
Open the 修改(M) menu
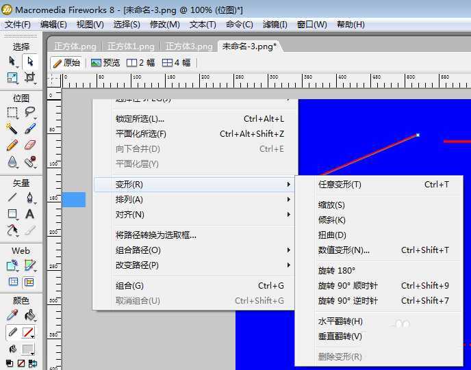coord(165,25)
